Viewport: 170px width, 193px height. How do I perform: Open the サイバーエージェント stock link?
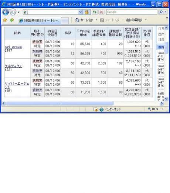[17, 85]
